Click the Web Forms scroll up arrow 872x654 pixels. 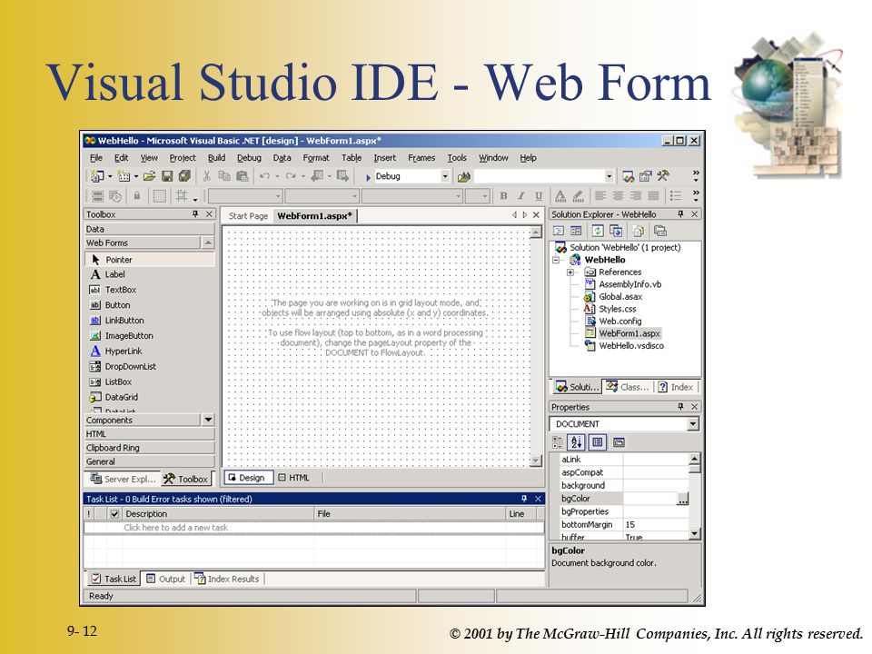coord(207,243)
